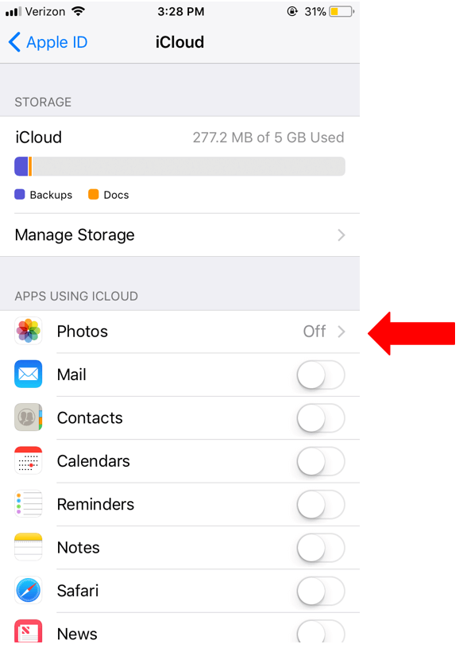
Task: Open Manage Storage via its chevron
Action: pos(341,235)
